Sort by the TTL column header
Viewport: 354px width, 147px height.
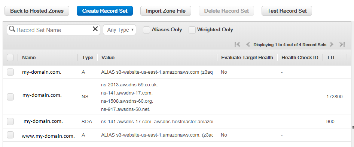tap(331, 57)
